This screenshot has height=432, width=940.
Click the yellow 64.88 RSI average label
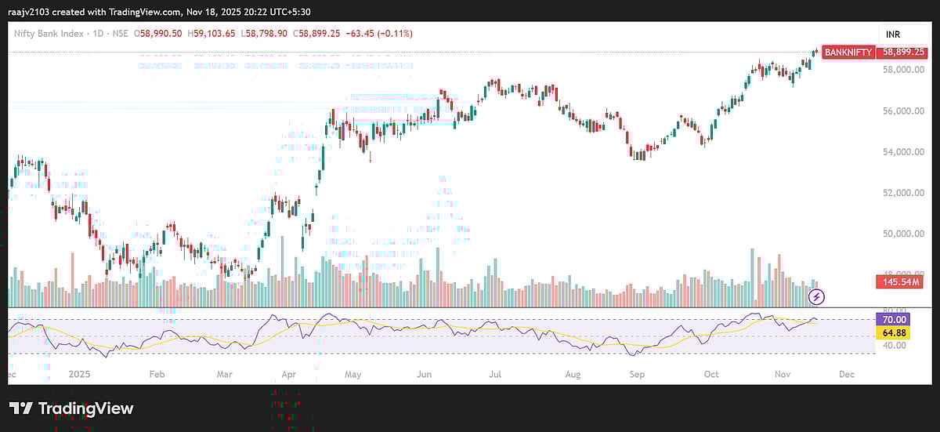[894, 332]
